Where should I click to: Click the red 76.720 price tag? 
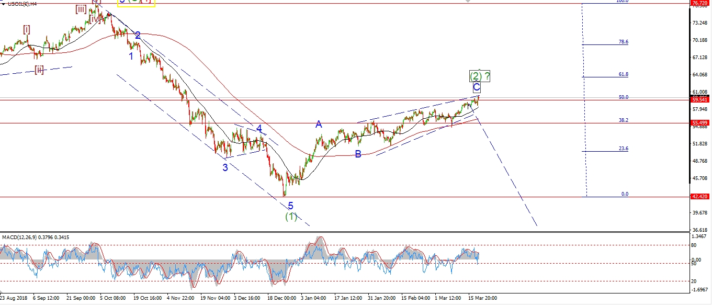[x=699, y=3]
